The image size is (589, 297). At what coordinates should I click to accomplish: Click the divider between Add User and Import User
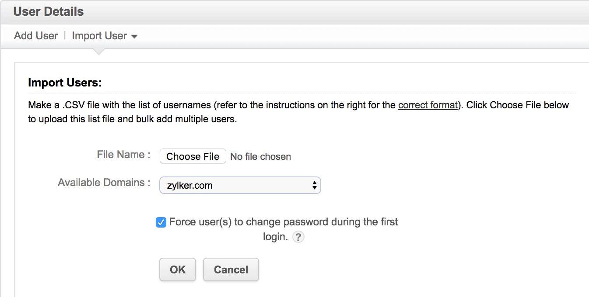point(65,36)
